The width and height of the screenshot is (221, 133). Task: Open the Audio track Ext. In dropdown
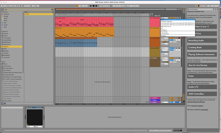coord(165,58)
